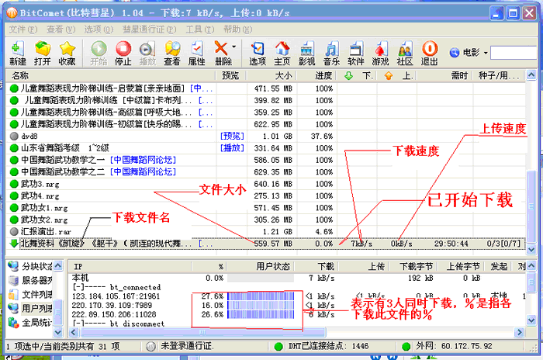Select the 武功女1.nrg task
Screen dimensions: 543x360
pos(44,208)
